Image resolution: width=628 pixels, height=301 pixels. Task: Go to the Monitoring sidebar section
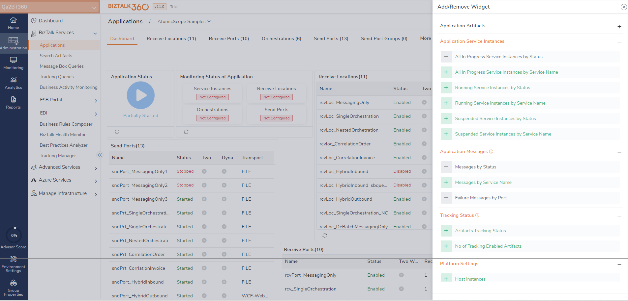(x=14, y=63)
